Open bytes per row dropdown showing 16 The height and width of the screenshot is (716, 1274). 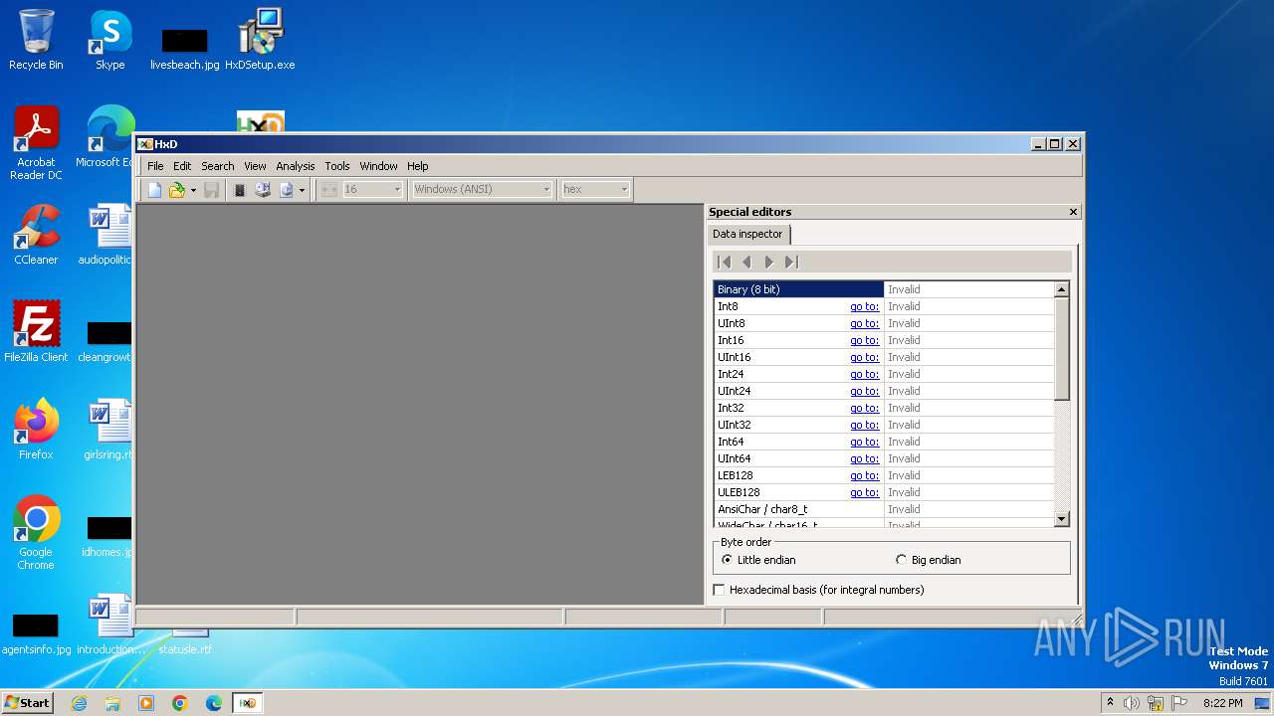pyautogui.click(x=372, y=189)
